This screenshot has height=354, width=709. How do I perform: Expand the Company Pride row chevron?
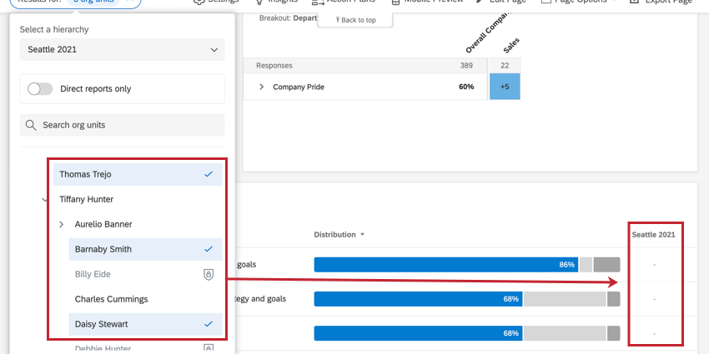click(261, 87)
